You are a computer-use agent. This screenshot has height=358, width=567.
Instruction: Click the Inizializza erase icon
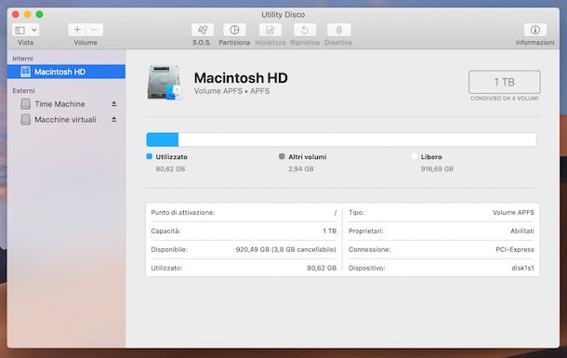(270, 30)
